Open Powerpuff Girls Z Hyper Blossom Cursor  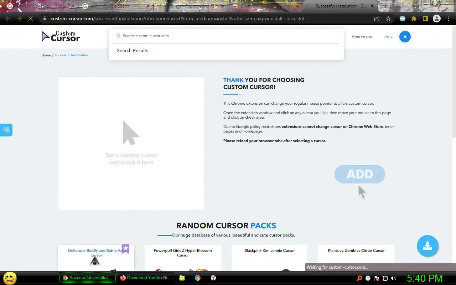click(183, 253)
